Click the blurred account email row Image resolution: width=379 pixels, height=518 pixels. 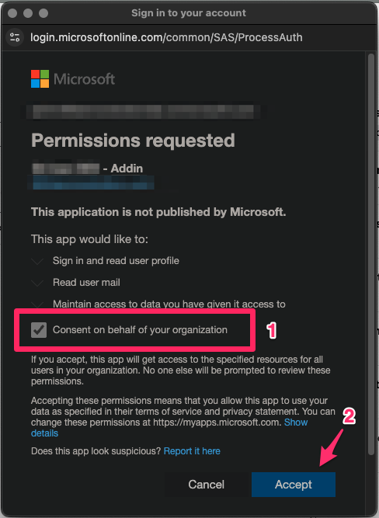(x=142, y=112)
